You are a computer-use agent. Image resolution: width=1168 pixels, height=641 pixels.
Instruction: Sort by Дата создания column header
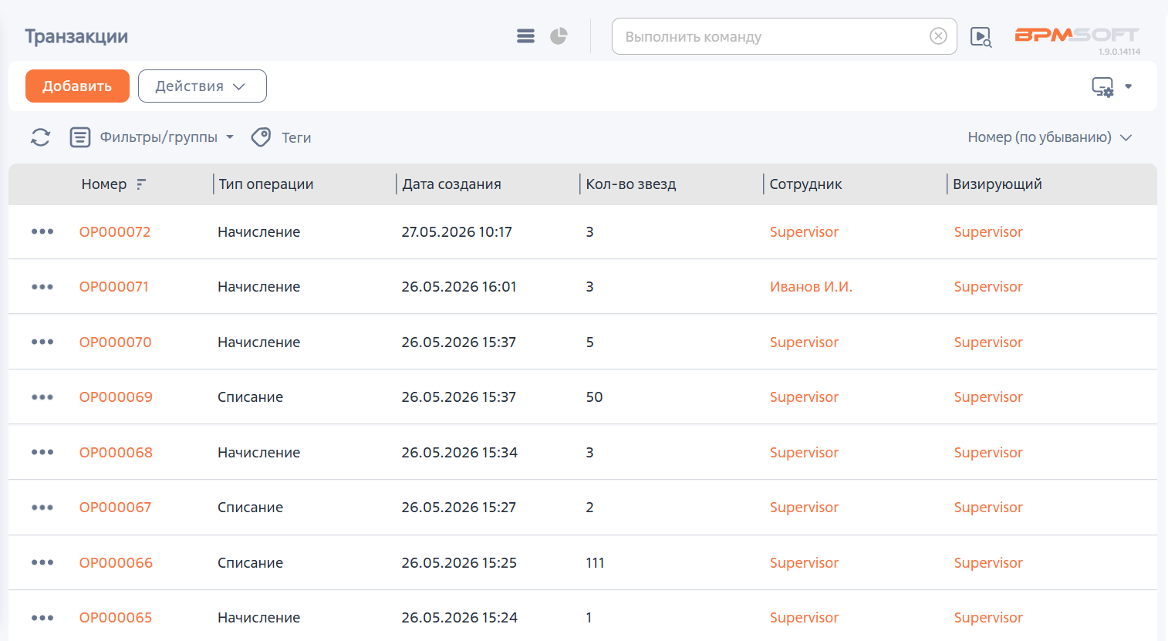[x=451, y=184]
